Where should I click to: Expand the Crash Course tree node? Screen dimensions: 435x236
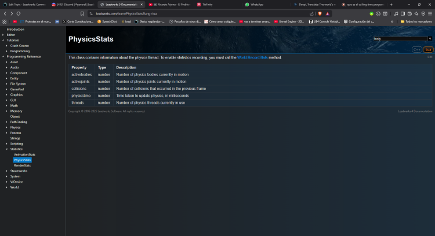7,45
